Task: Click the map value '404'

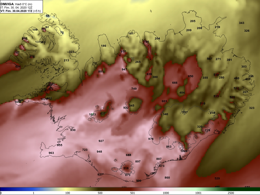Action: 182,93
